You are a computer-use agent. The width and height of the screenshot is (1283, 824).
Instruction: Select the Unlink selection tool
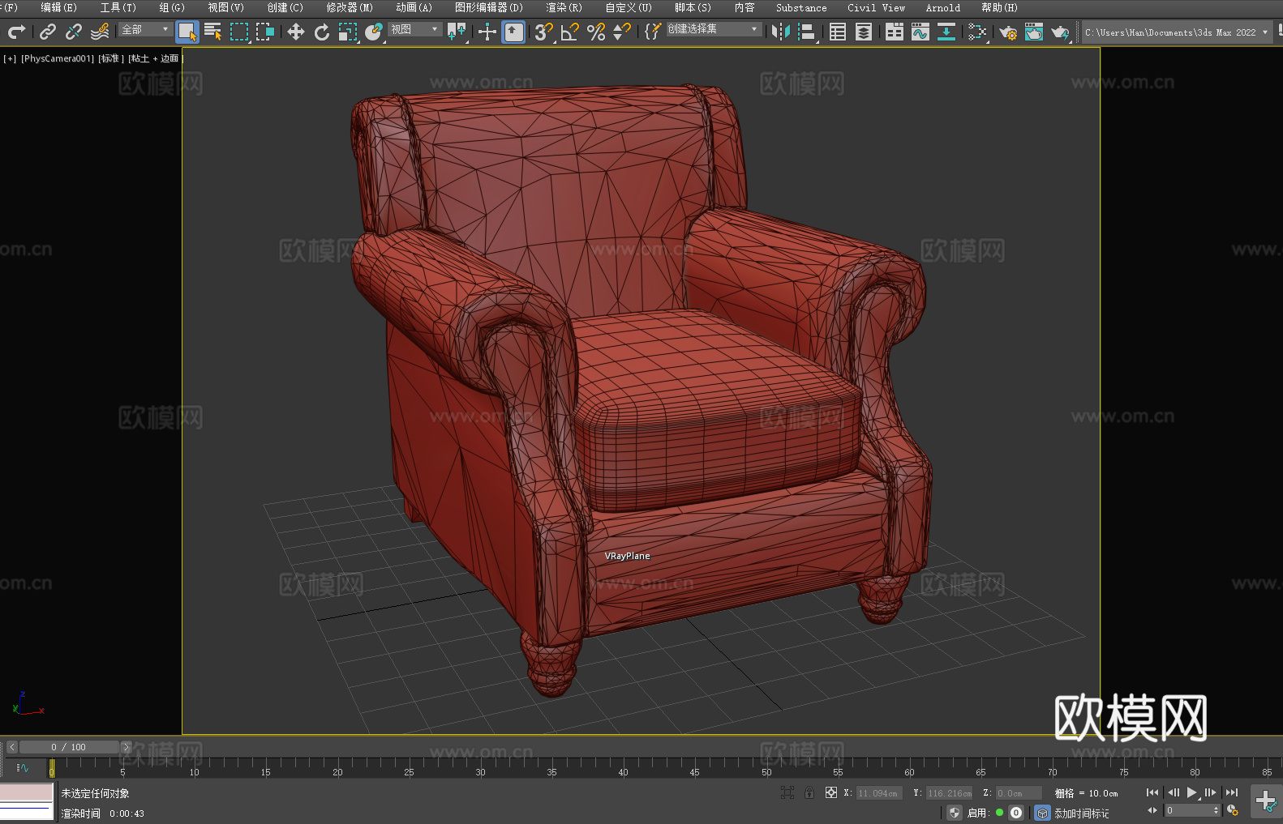coord(74,32)
